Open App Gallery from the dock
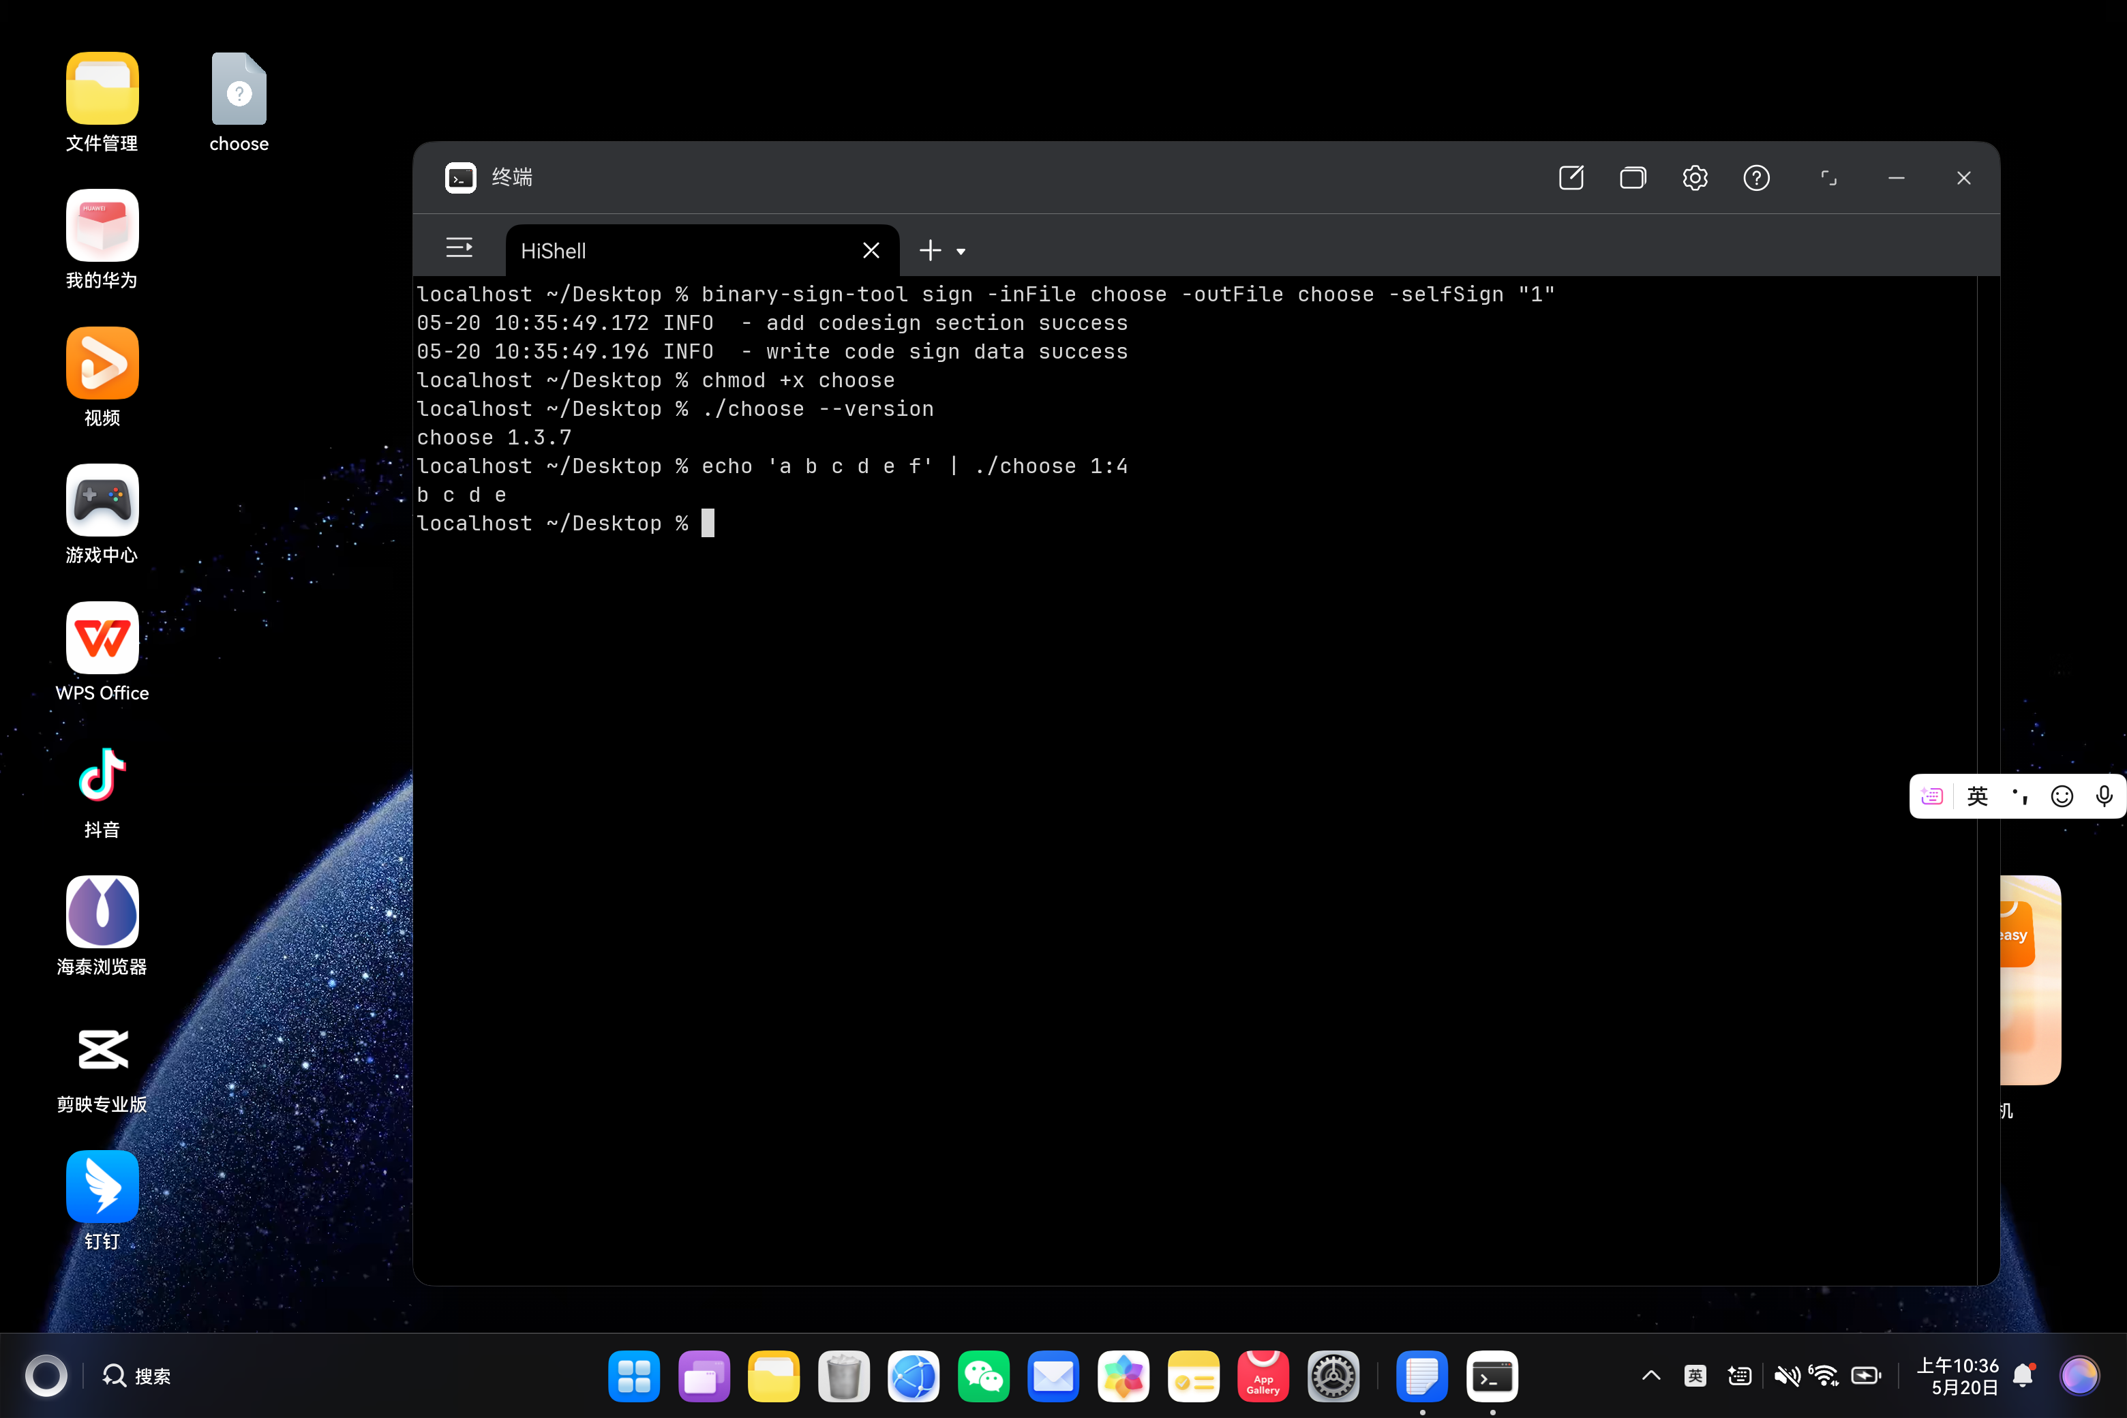 [1263, 1376]
